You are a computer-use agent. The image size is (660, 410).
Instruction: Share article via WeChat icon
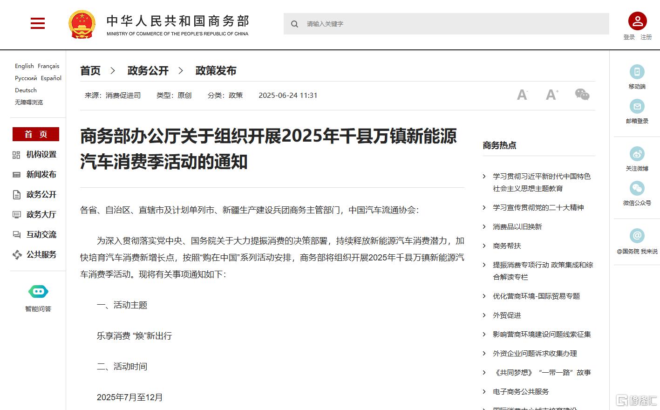click(x=582, y=95)
